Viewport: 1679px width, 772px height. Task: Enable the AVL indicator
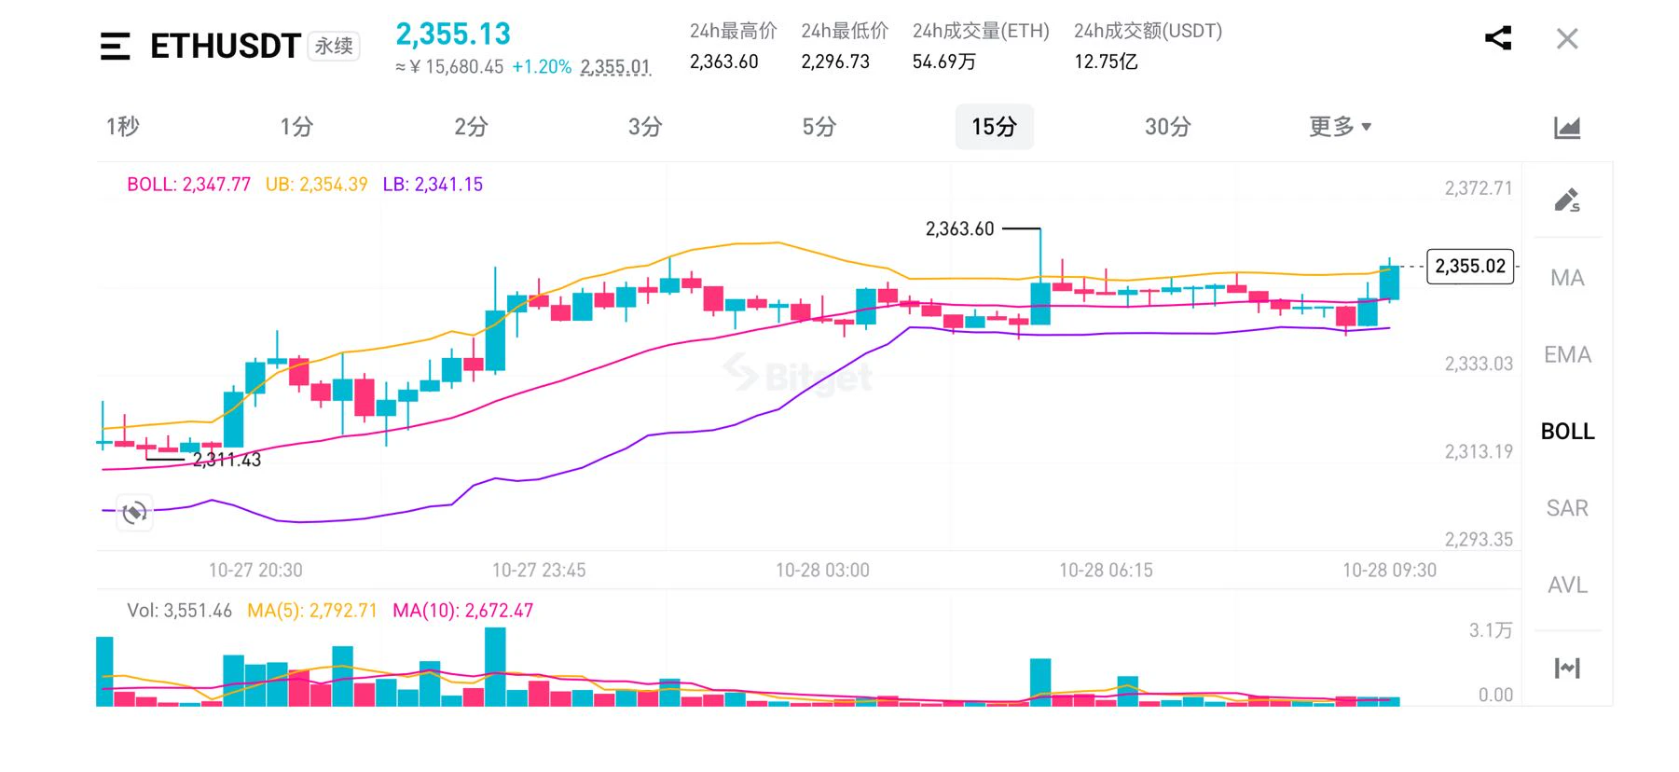pyautogui.click(x=1567, y=585)
